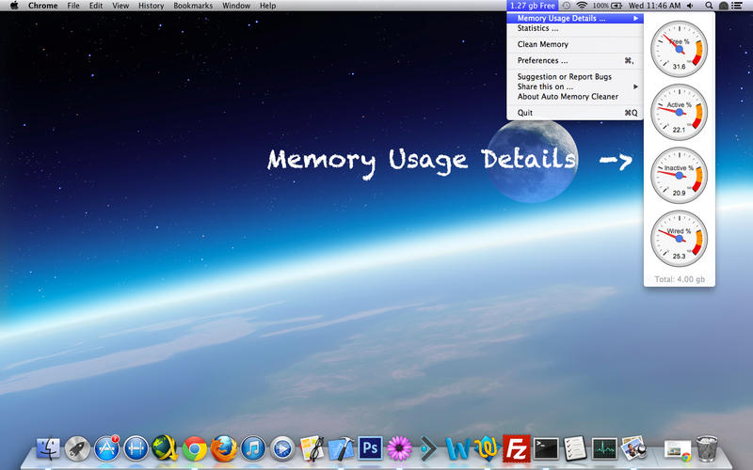Open the Bookmarks menu
The image size is (753, 470).
click(193, 6)
